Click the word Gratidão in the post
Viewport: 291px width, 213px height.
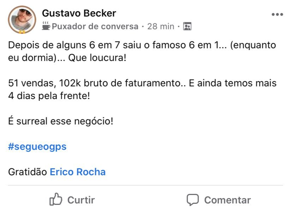(x=28, y=172)
